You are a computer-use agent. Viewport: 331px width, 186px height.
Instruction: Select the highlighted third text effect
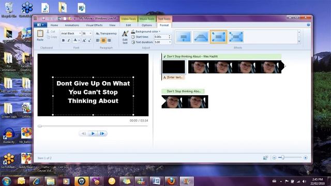click(x=218, y=37)
